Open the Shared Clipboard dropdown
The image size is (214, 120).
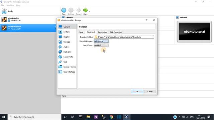[x=101, y=41]
